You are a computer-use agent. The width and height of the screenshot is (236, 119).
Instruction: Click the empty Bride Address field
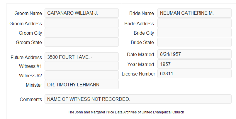pyautogui.click(x=194, y=23)
